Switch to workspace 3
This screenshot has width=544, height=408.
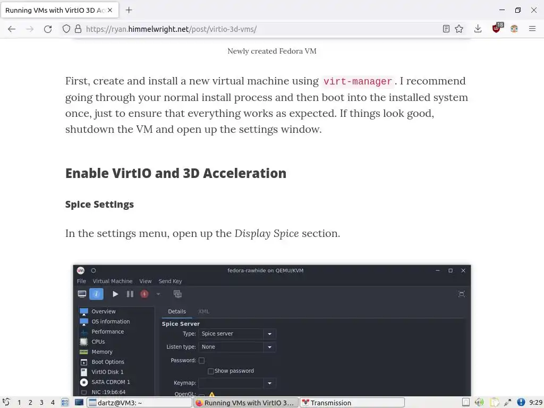pos(41,403)
